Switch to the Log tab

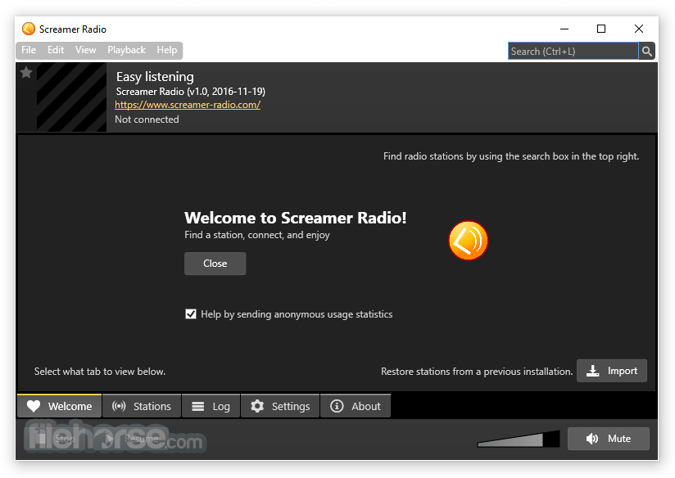coord(211,406)
